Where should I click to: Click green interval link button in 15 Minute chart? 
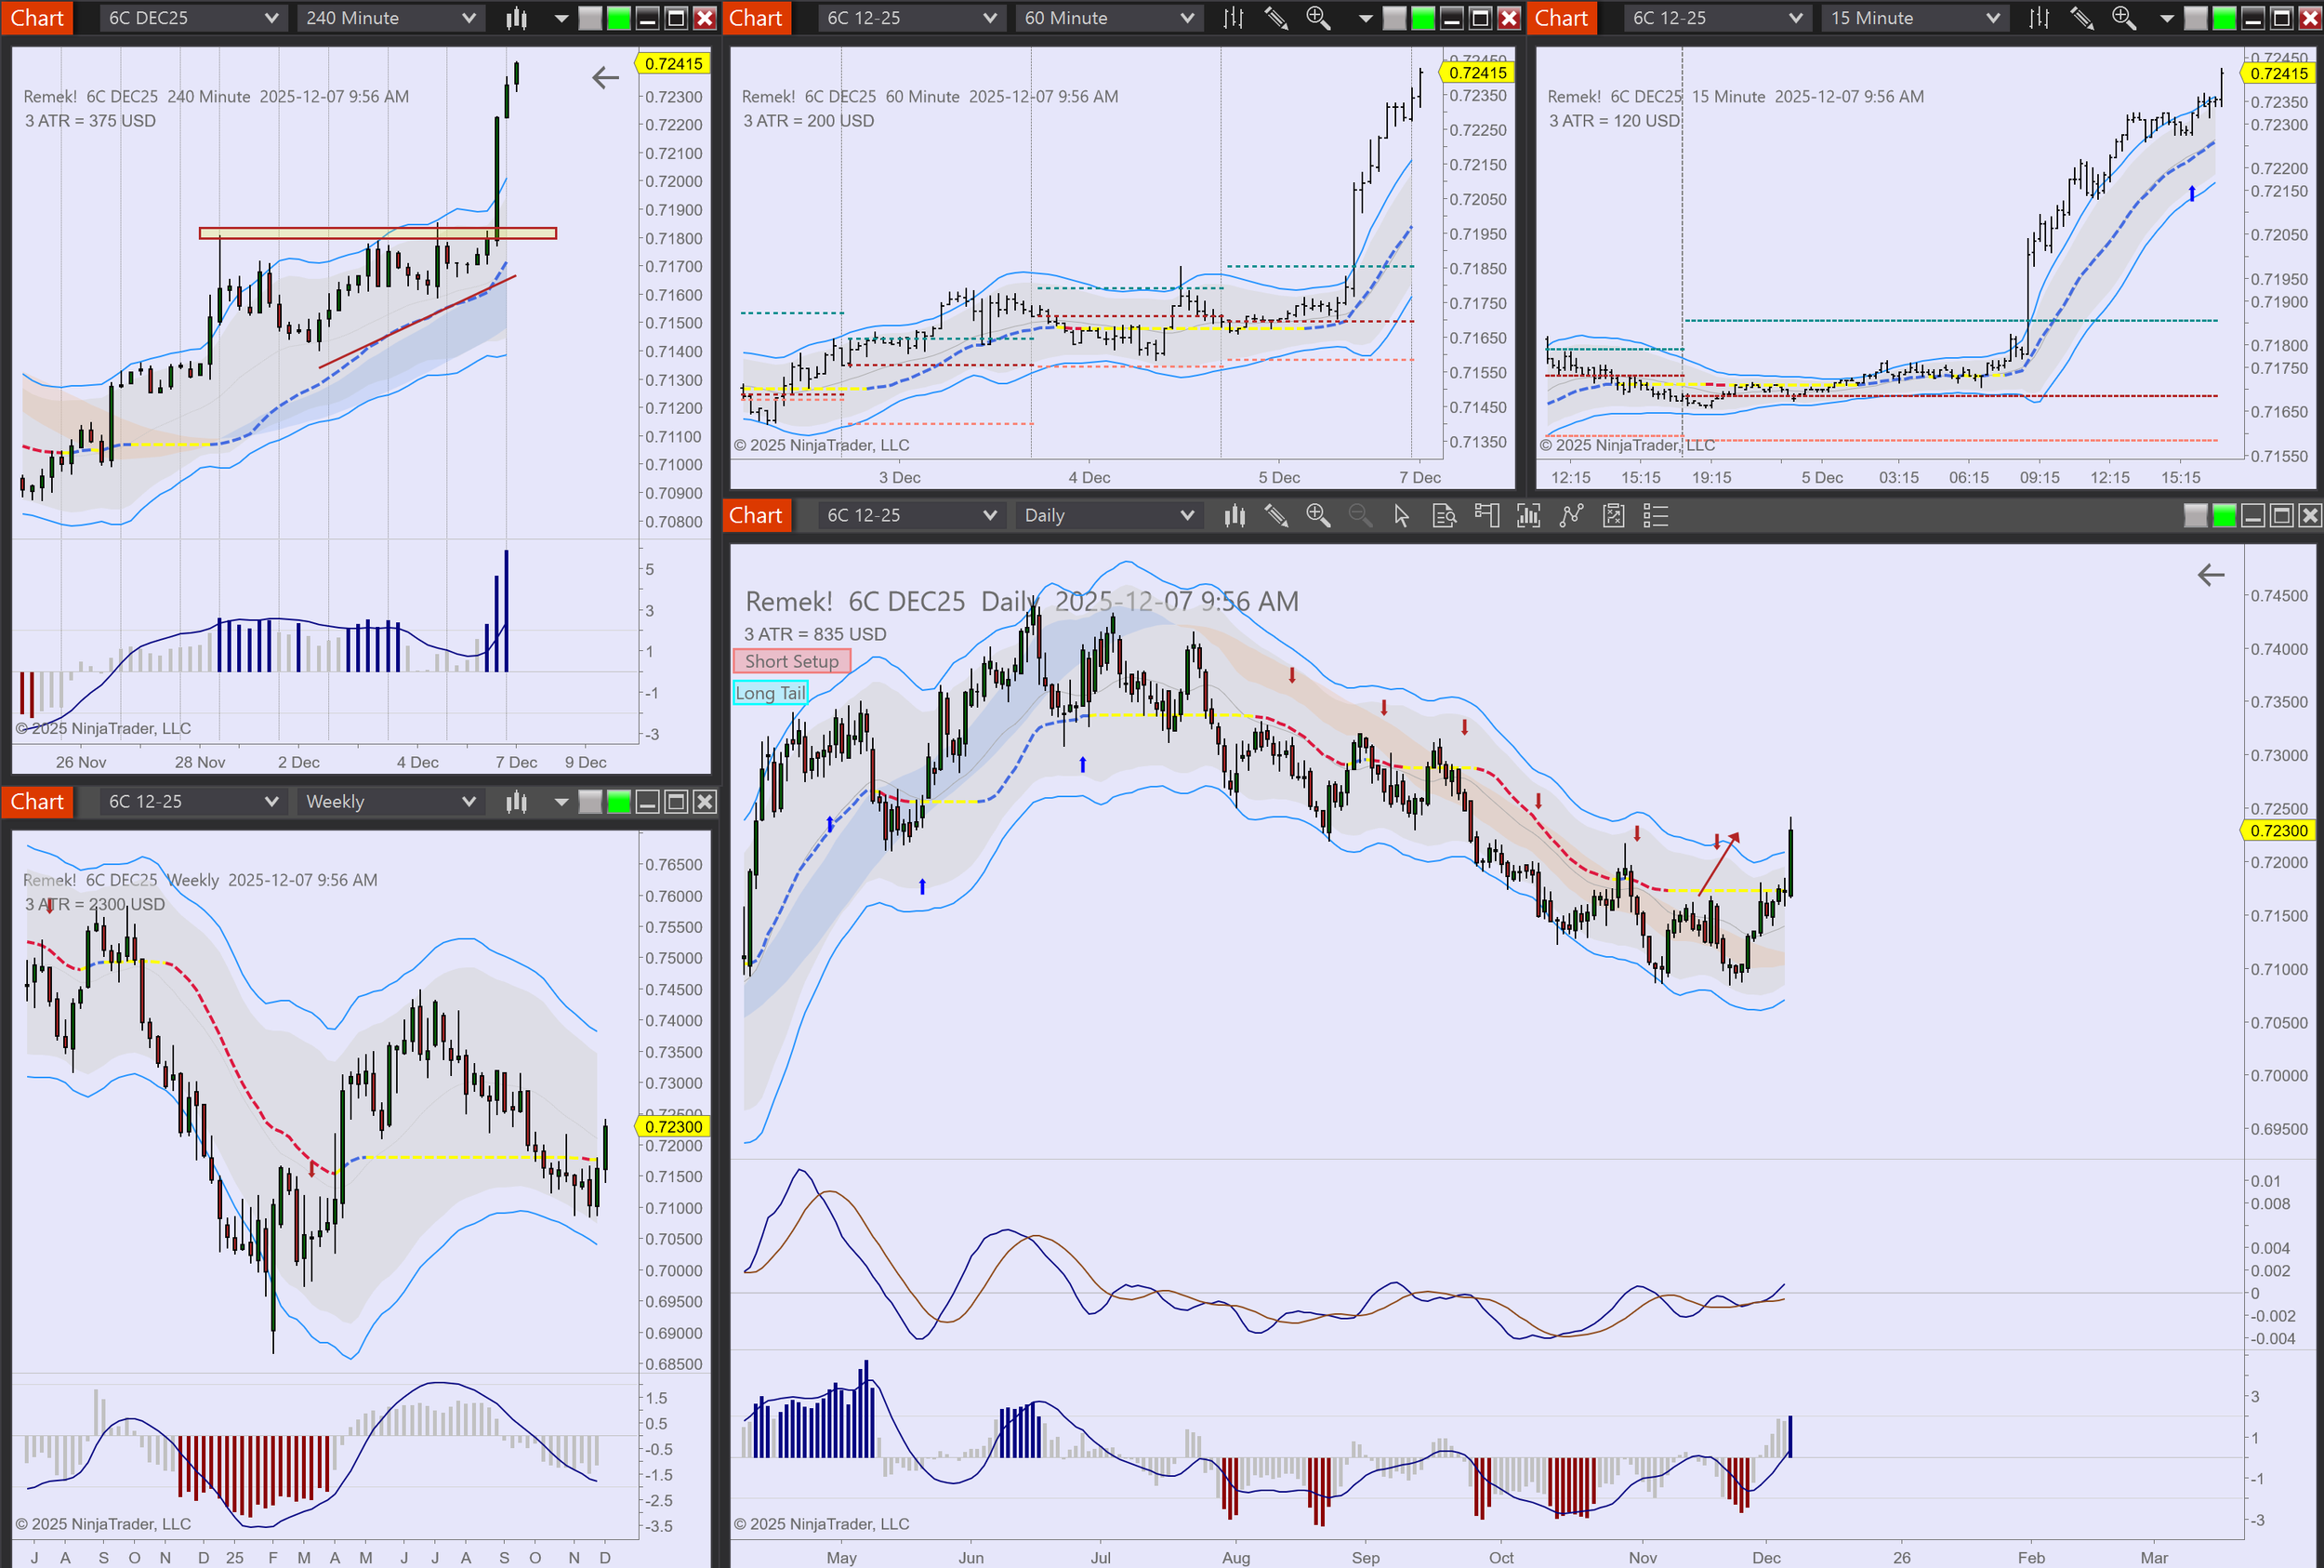point(2224,18)
